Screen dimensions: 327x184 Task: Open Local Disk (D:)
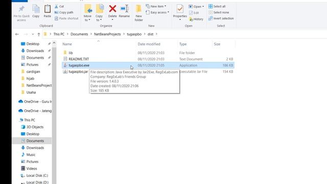coord(37,182)
